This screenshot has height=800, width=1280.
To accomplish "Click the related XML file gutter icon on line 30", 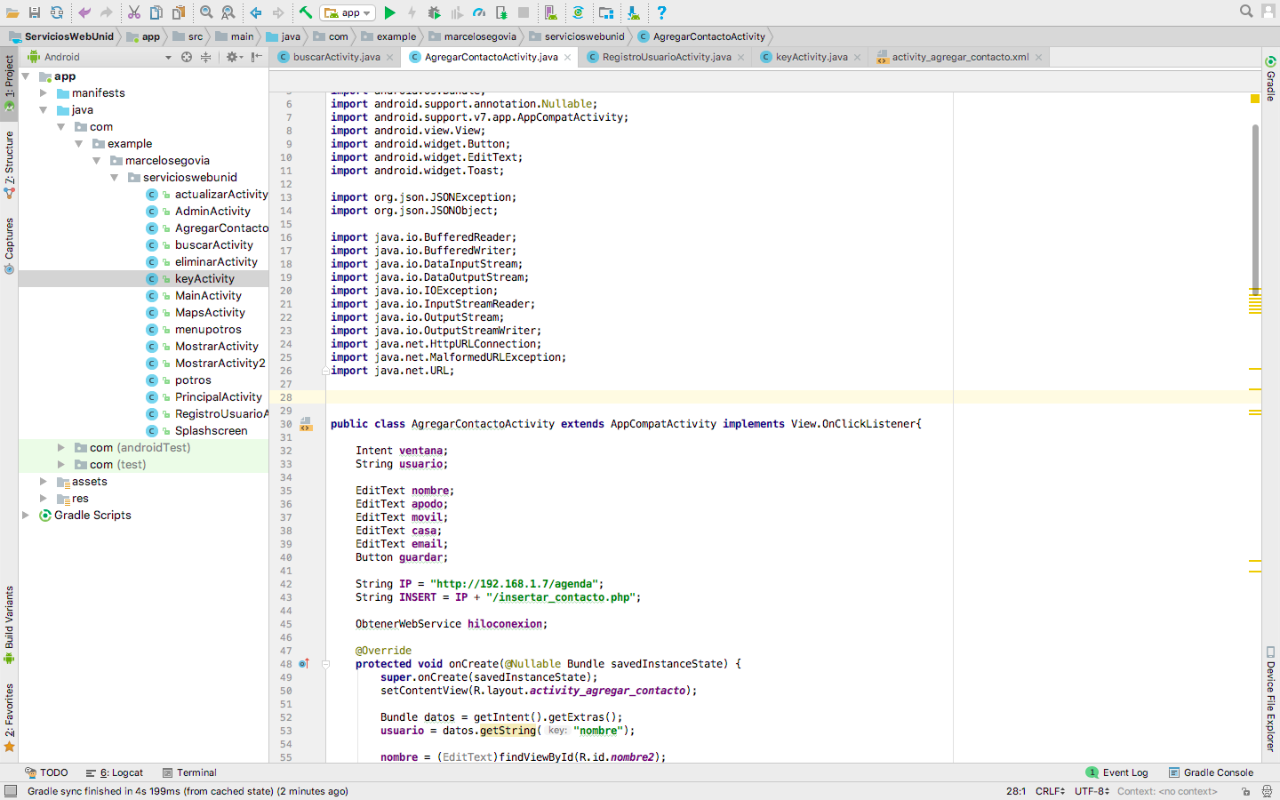I will pyautogui.click(x=306, y=424).
